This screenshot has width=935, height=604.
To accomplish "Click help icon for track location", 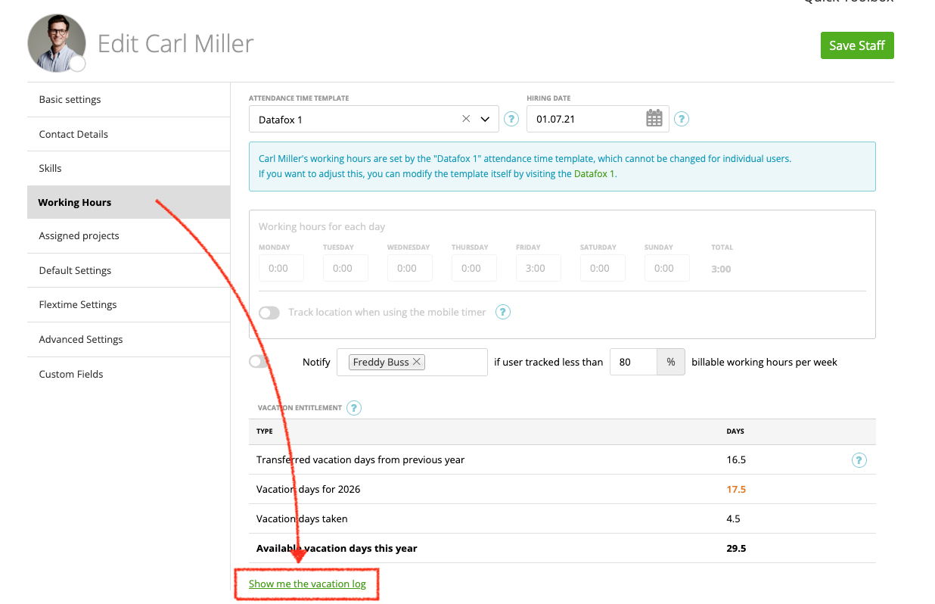I will (x=503, y=312).
